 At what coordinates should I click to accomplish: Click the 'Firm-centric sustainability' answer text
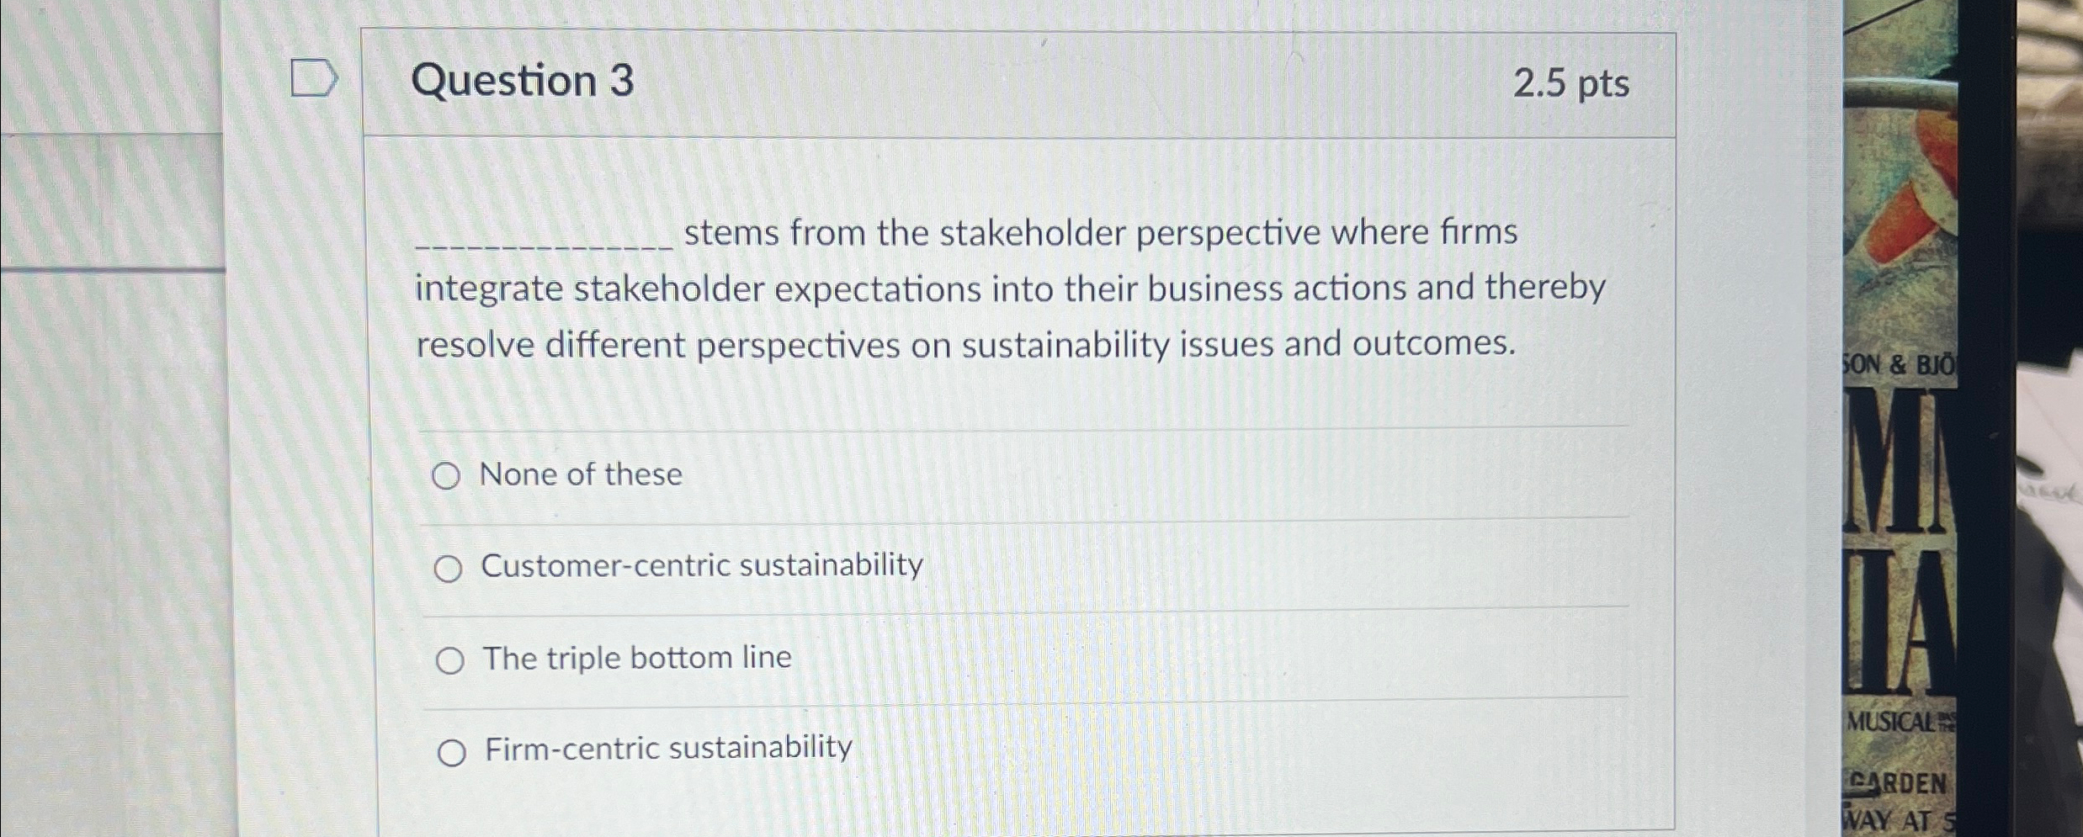pos(667,748)
